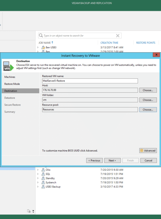The height and width of the screenshot is (219, 161).
Task: Go to the Summary wizard step
Action: [x=10, y=112]
